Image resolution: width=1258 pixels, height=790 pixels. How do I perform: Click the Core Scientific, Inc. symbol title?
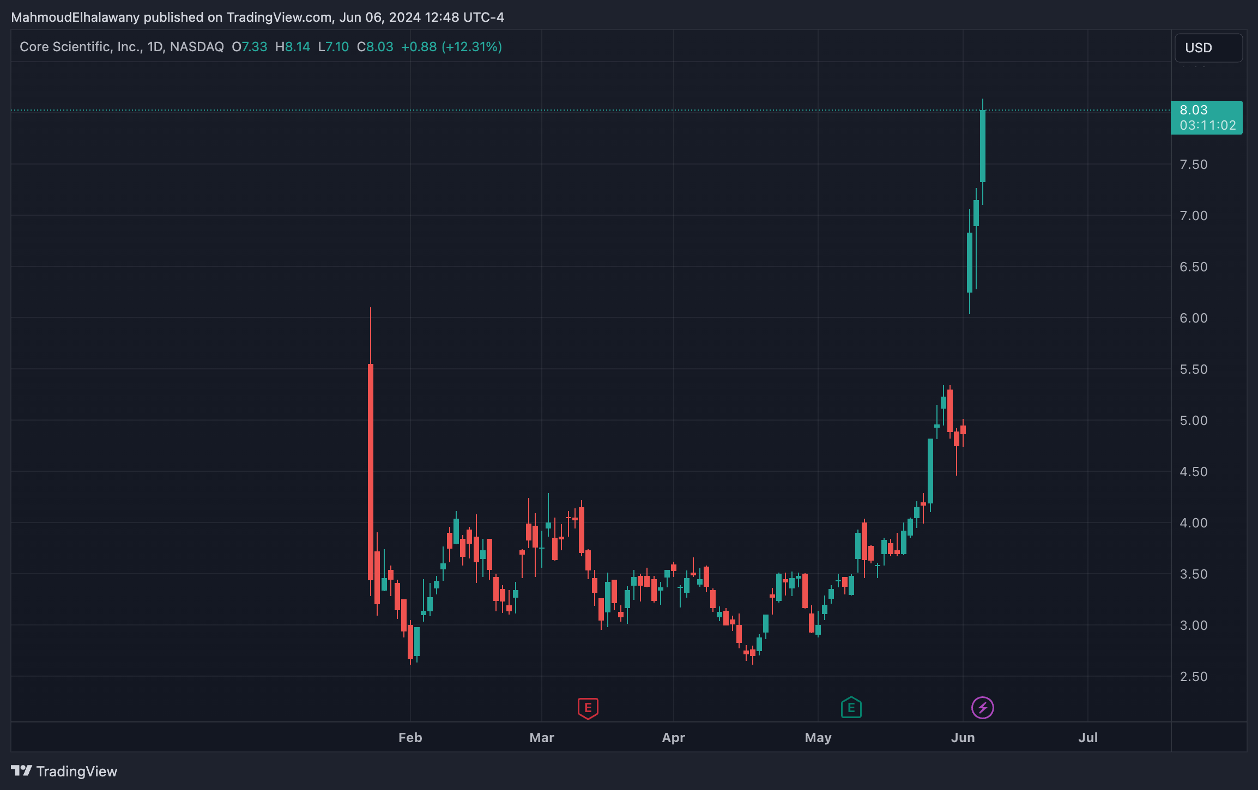(x=81, y=47)
